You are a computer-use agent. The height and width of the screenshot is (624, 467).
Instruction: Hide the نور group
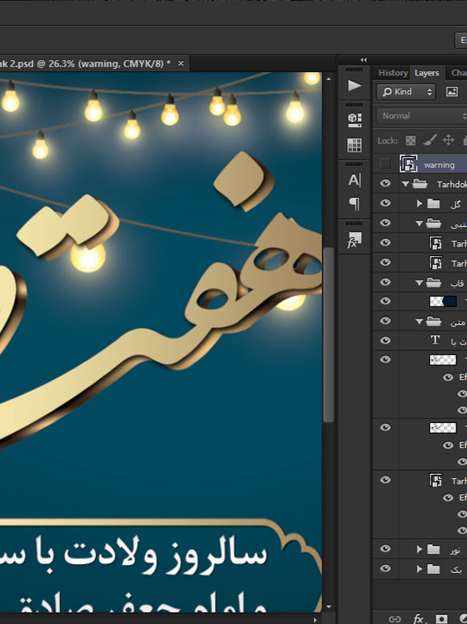tap(385, 549)
